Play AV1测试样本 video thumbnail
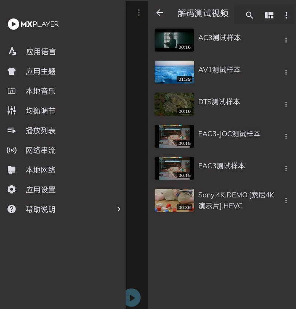Viewport: 296px width, 309px height. coord(174,72)
